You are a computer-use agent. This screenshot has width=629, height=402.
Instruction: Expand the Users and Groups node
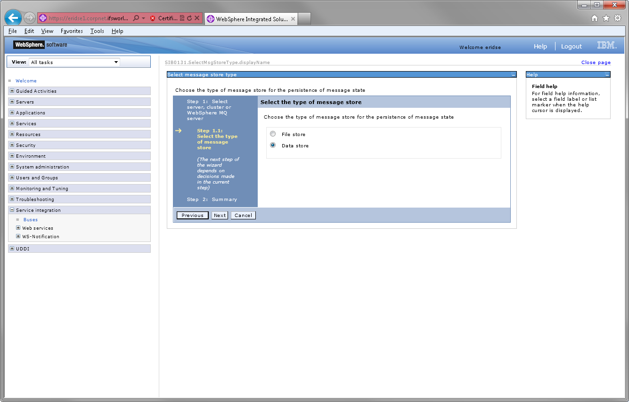[x=12, y=177]
